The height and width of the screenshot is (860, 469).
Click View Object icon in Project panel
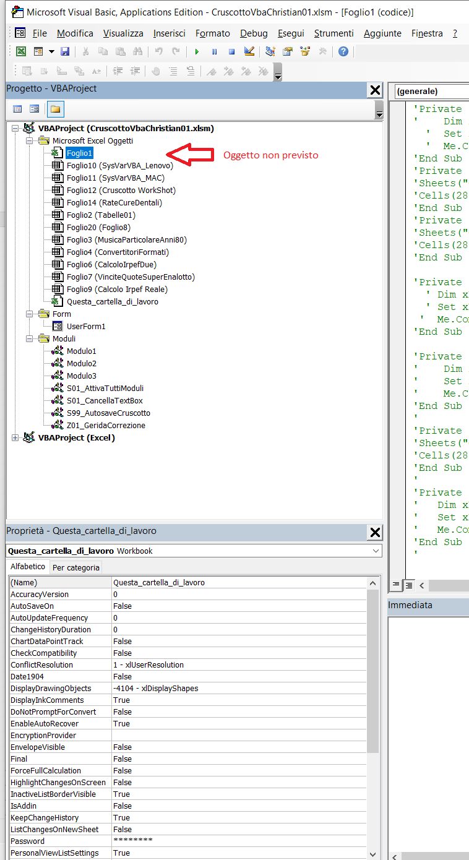[35, 109]
